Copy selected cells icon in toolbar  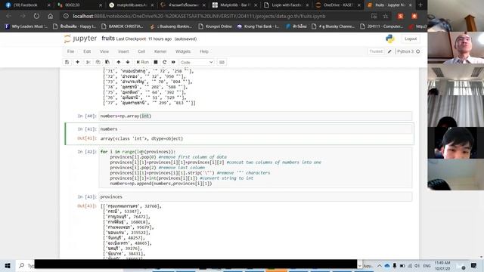[98, 62]
